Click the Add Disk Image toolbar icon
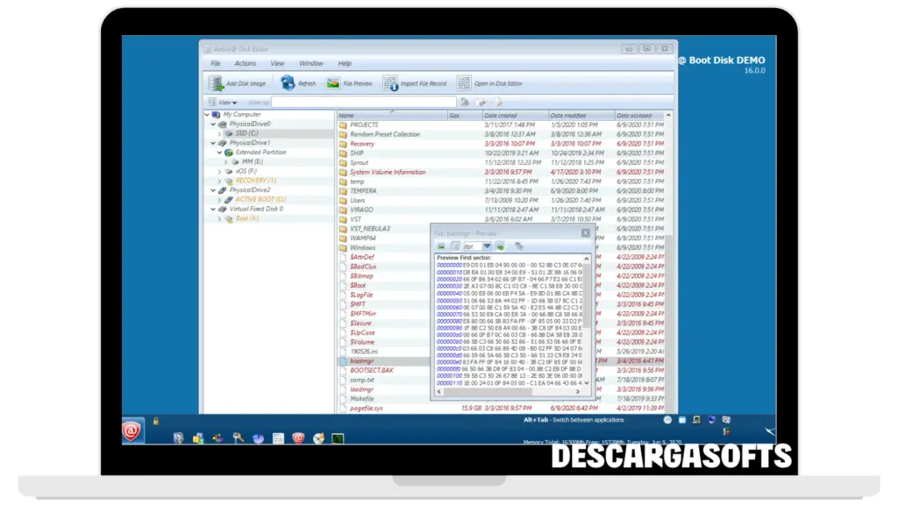898x505 pixels. [x=216, y=83]
